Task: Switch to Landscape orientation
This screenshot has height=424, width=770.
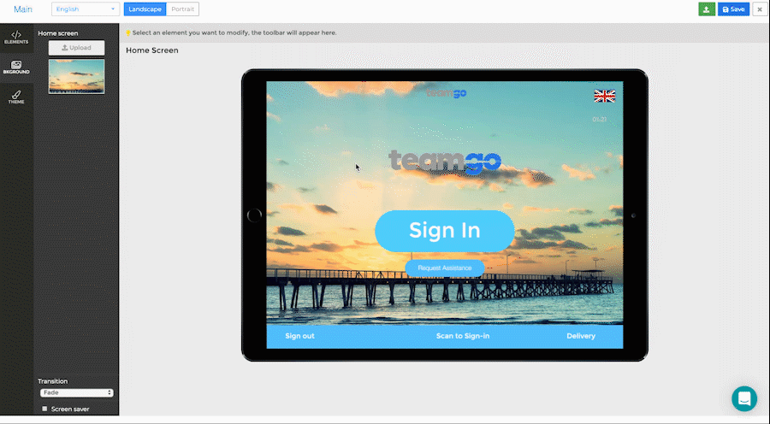Action: pos(145,9)
